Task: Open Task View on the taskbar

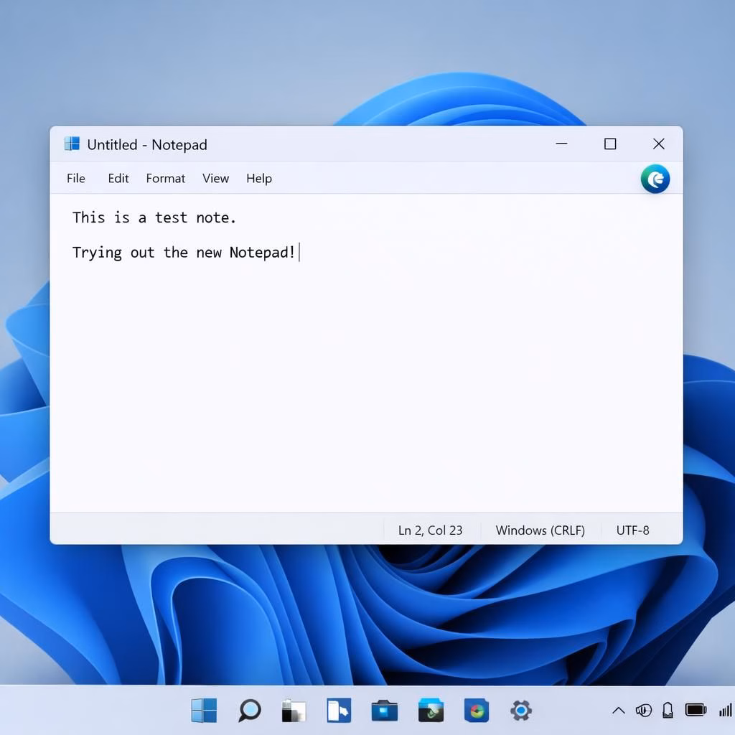Action: 294,711
